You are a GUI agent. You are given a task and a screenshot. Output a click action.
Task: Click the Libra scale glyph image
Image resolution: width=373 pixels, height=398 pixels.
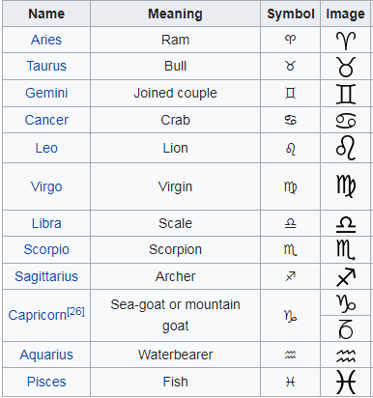tap(346, 224)
